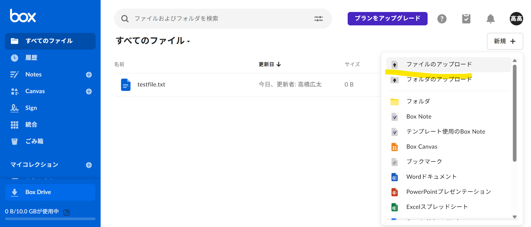Open search filter options icon

click(318, 19)
